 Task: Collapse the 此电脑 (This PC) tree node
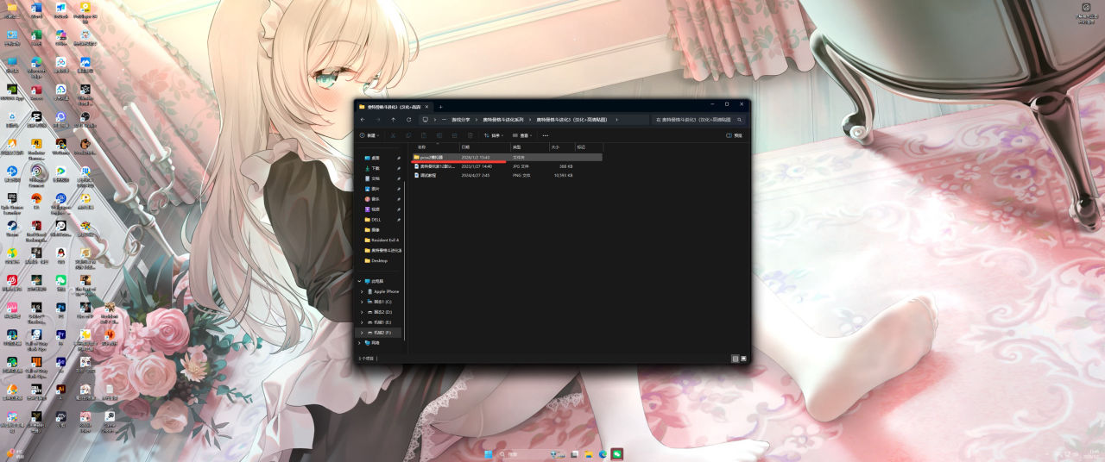(360, 281)
